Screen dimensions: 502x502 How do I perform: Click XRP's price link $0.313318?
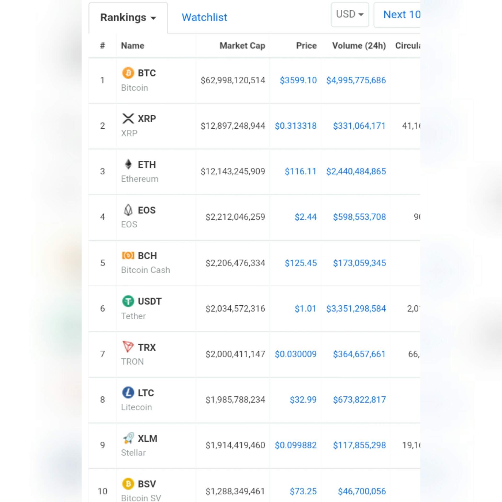coord(295,126)
